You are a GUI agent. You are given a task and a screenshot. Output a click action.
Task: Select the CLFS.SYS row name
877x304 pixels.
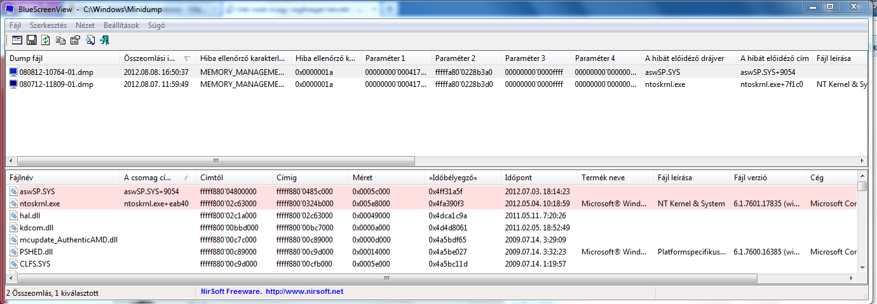coord(36,263)
